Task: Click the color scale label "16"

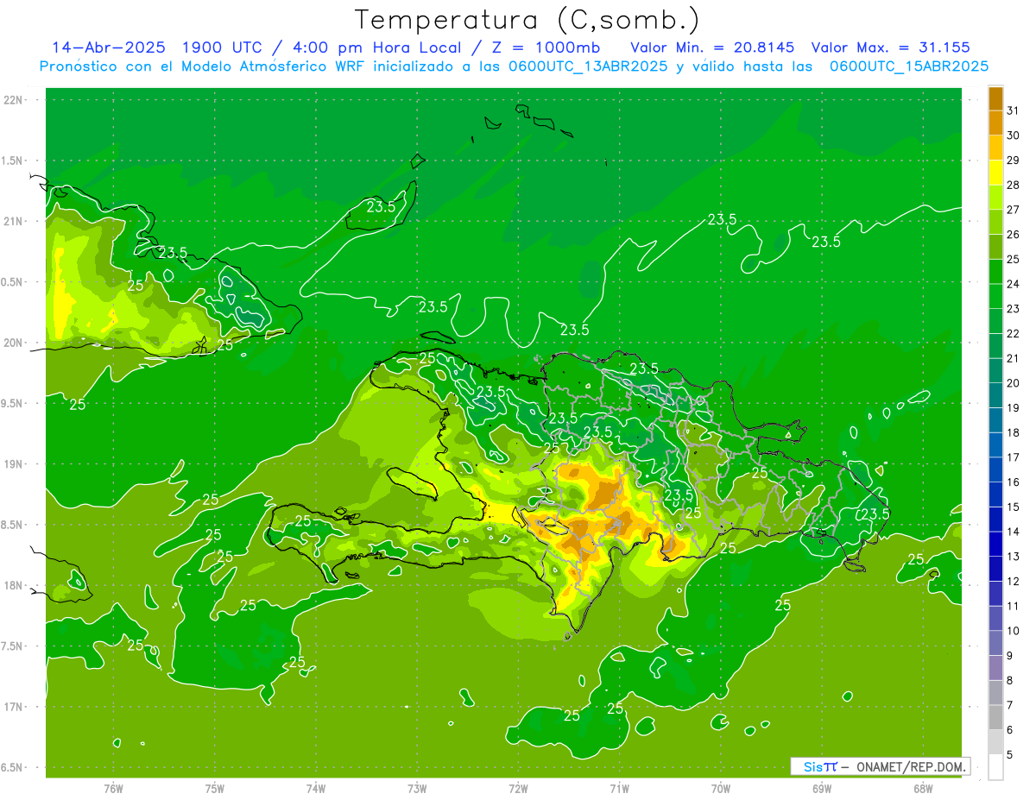Action: [1012, 482]
